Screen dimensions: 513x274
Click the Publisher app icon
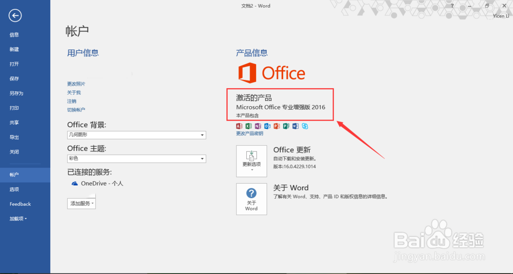tap(286, 126)
